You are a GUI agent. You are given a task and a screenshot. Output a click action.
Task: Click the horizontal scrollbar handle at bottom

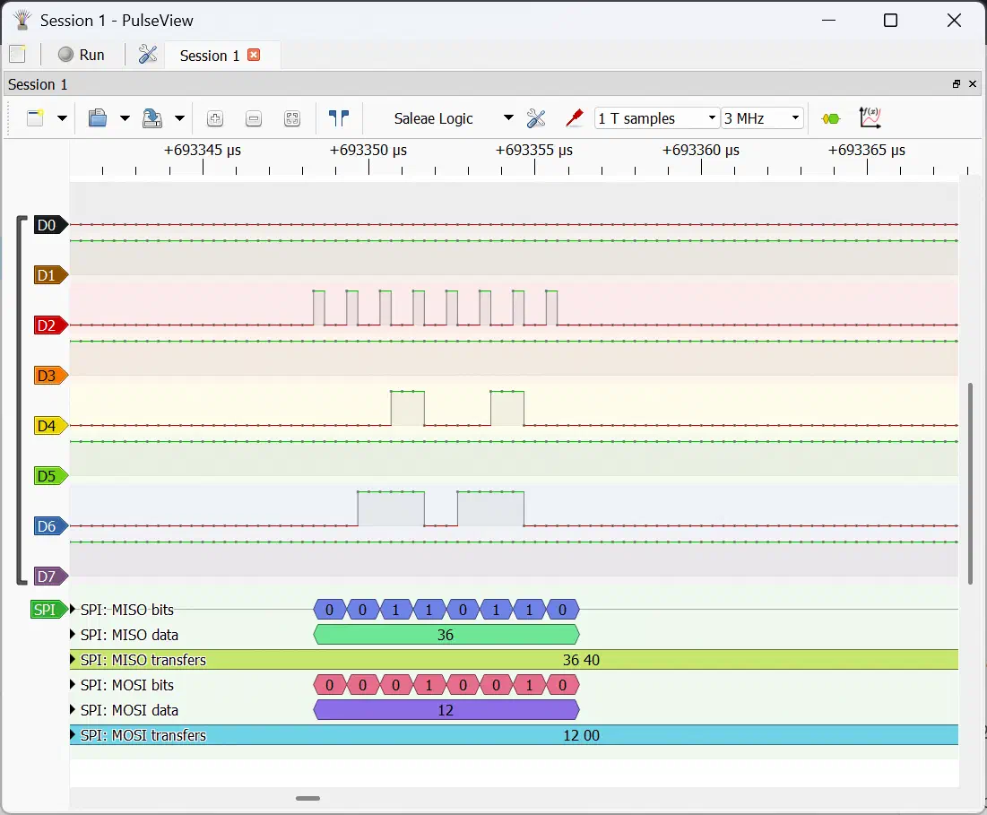point(307,798)
